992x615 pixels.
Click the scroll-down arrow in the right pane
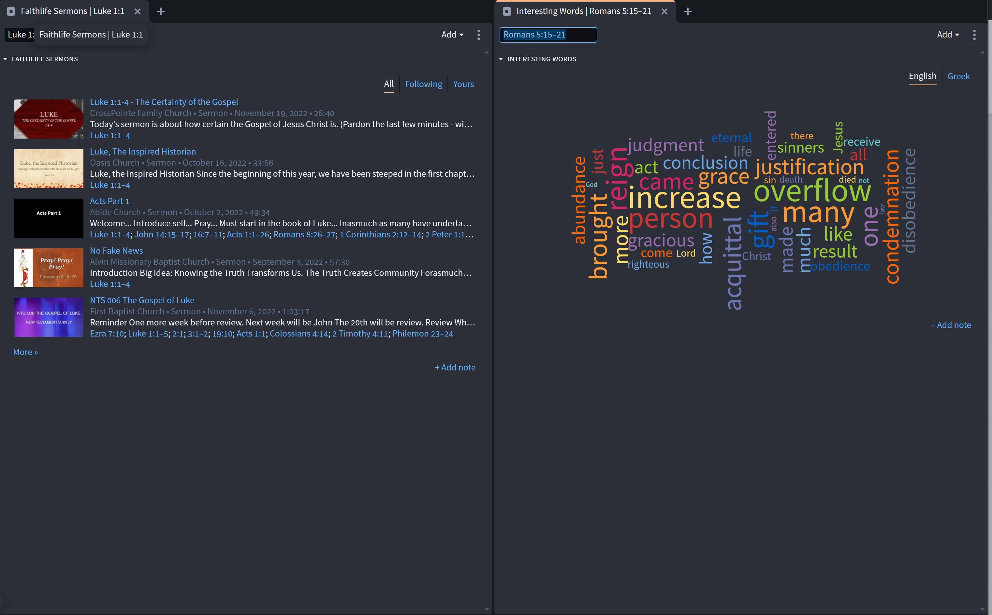point(983,609)
